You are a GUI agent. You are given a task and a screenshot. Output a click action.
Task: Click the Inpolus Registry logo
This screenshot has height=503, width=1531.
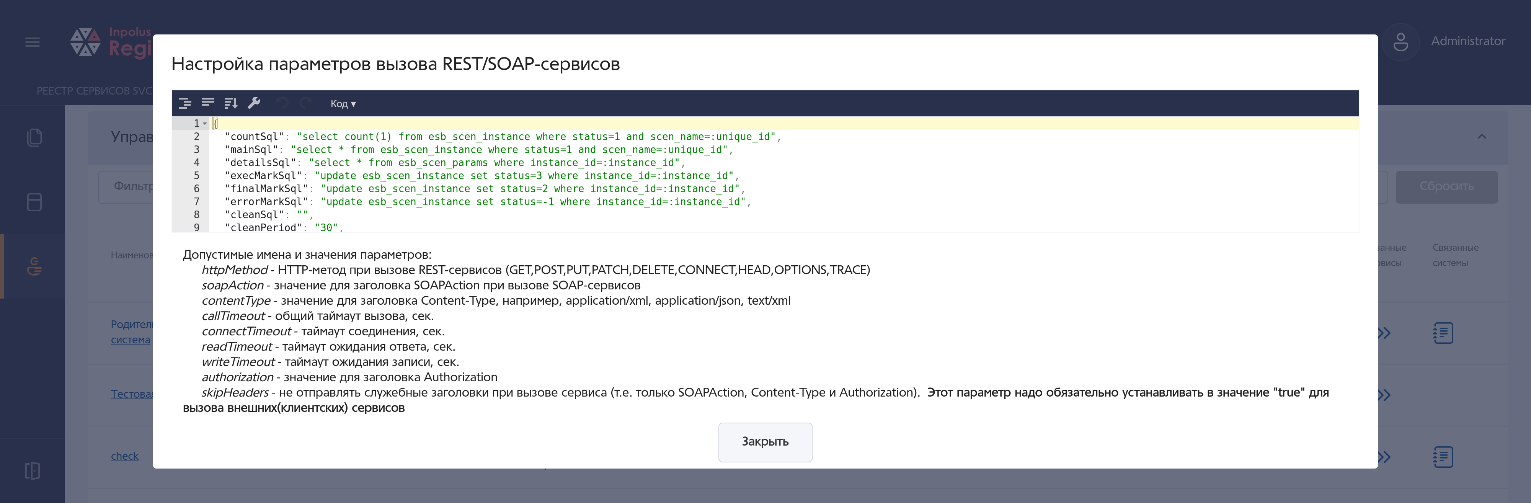111,42
